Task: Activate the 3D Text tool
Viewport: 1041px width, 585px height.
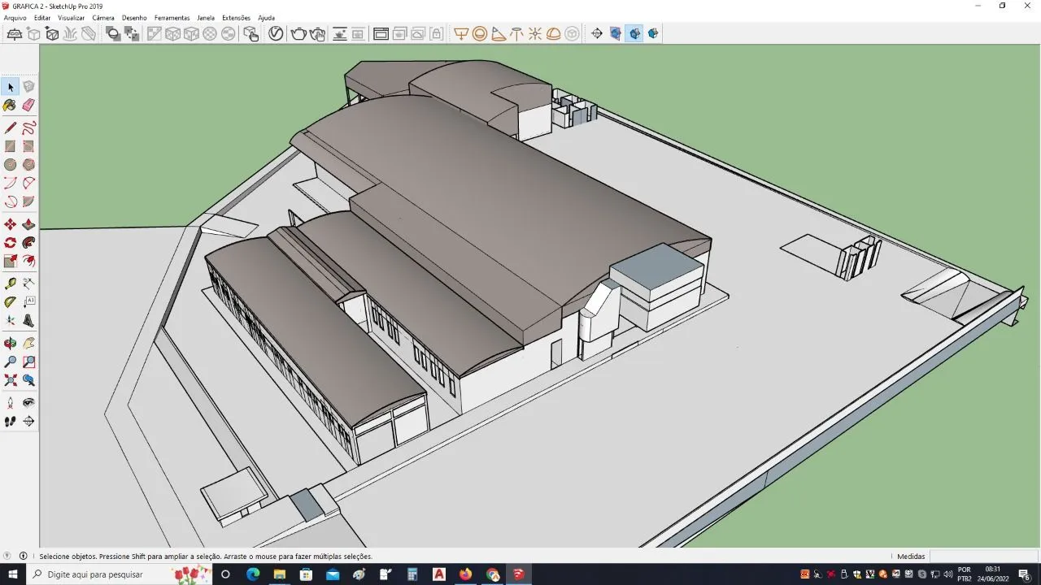Action: click(28, 321)
